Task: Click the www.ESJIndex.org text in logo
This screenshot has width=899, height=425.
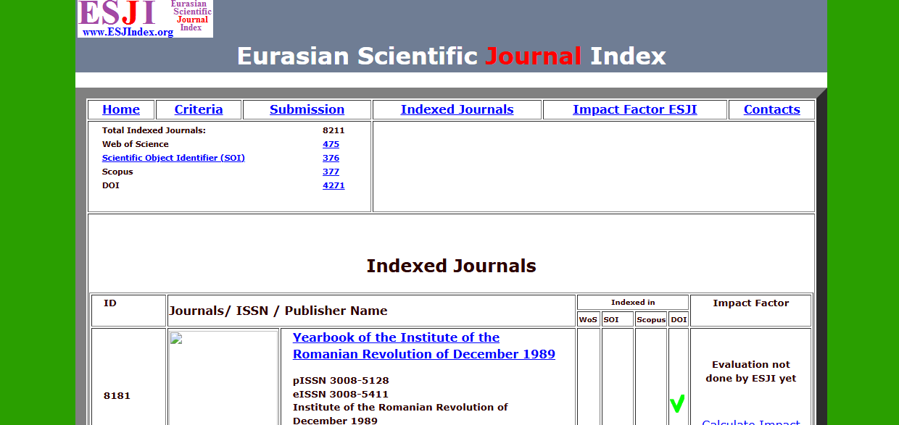Action: [128, 32]
